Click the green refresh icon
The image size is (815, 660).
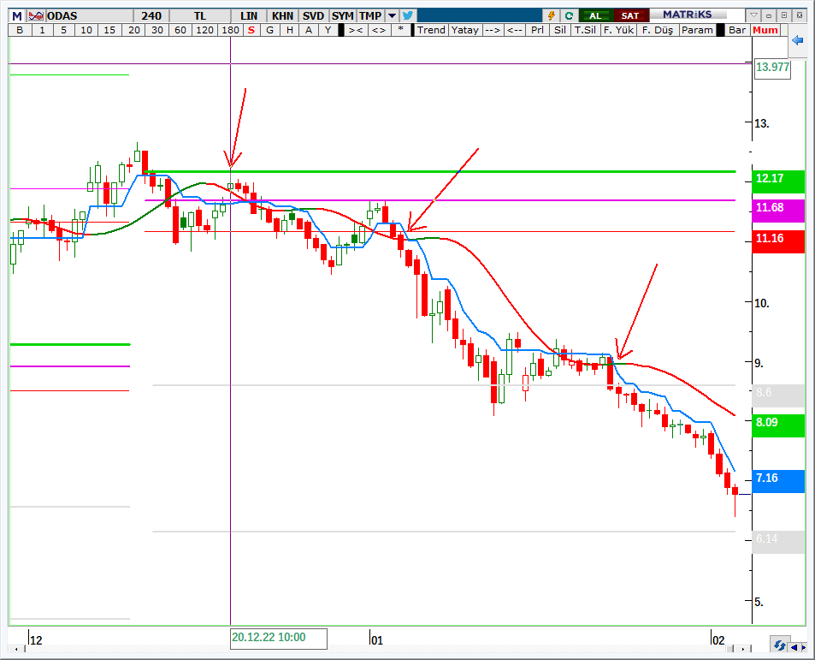(x=569, y=15)
